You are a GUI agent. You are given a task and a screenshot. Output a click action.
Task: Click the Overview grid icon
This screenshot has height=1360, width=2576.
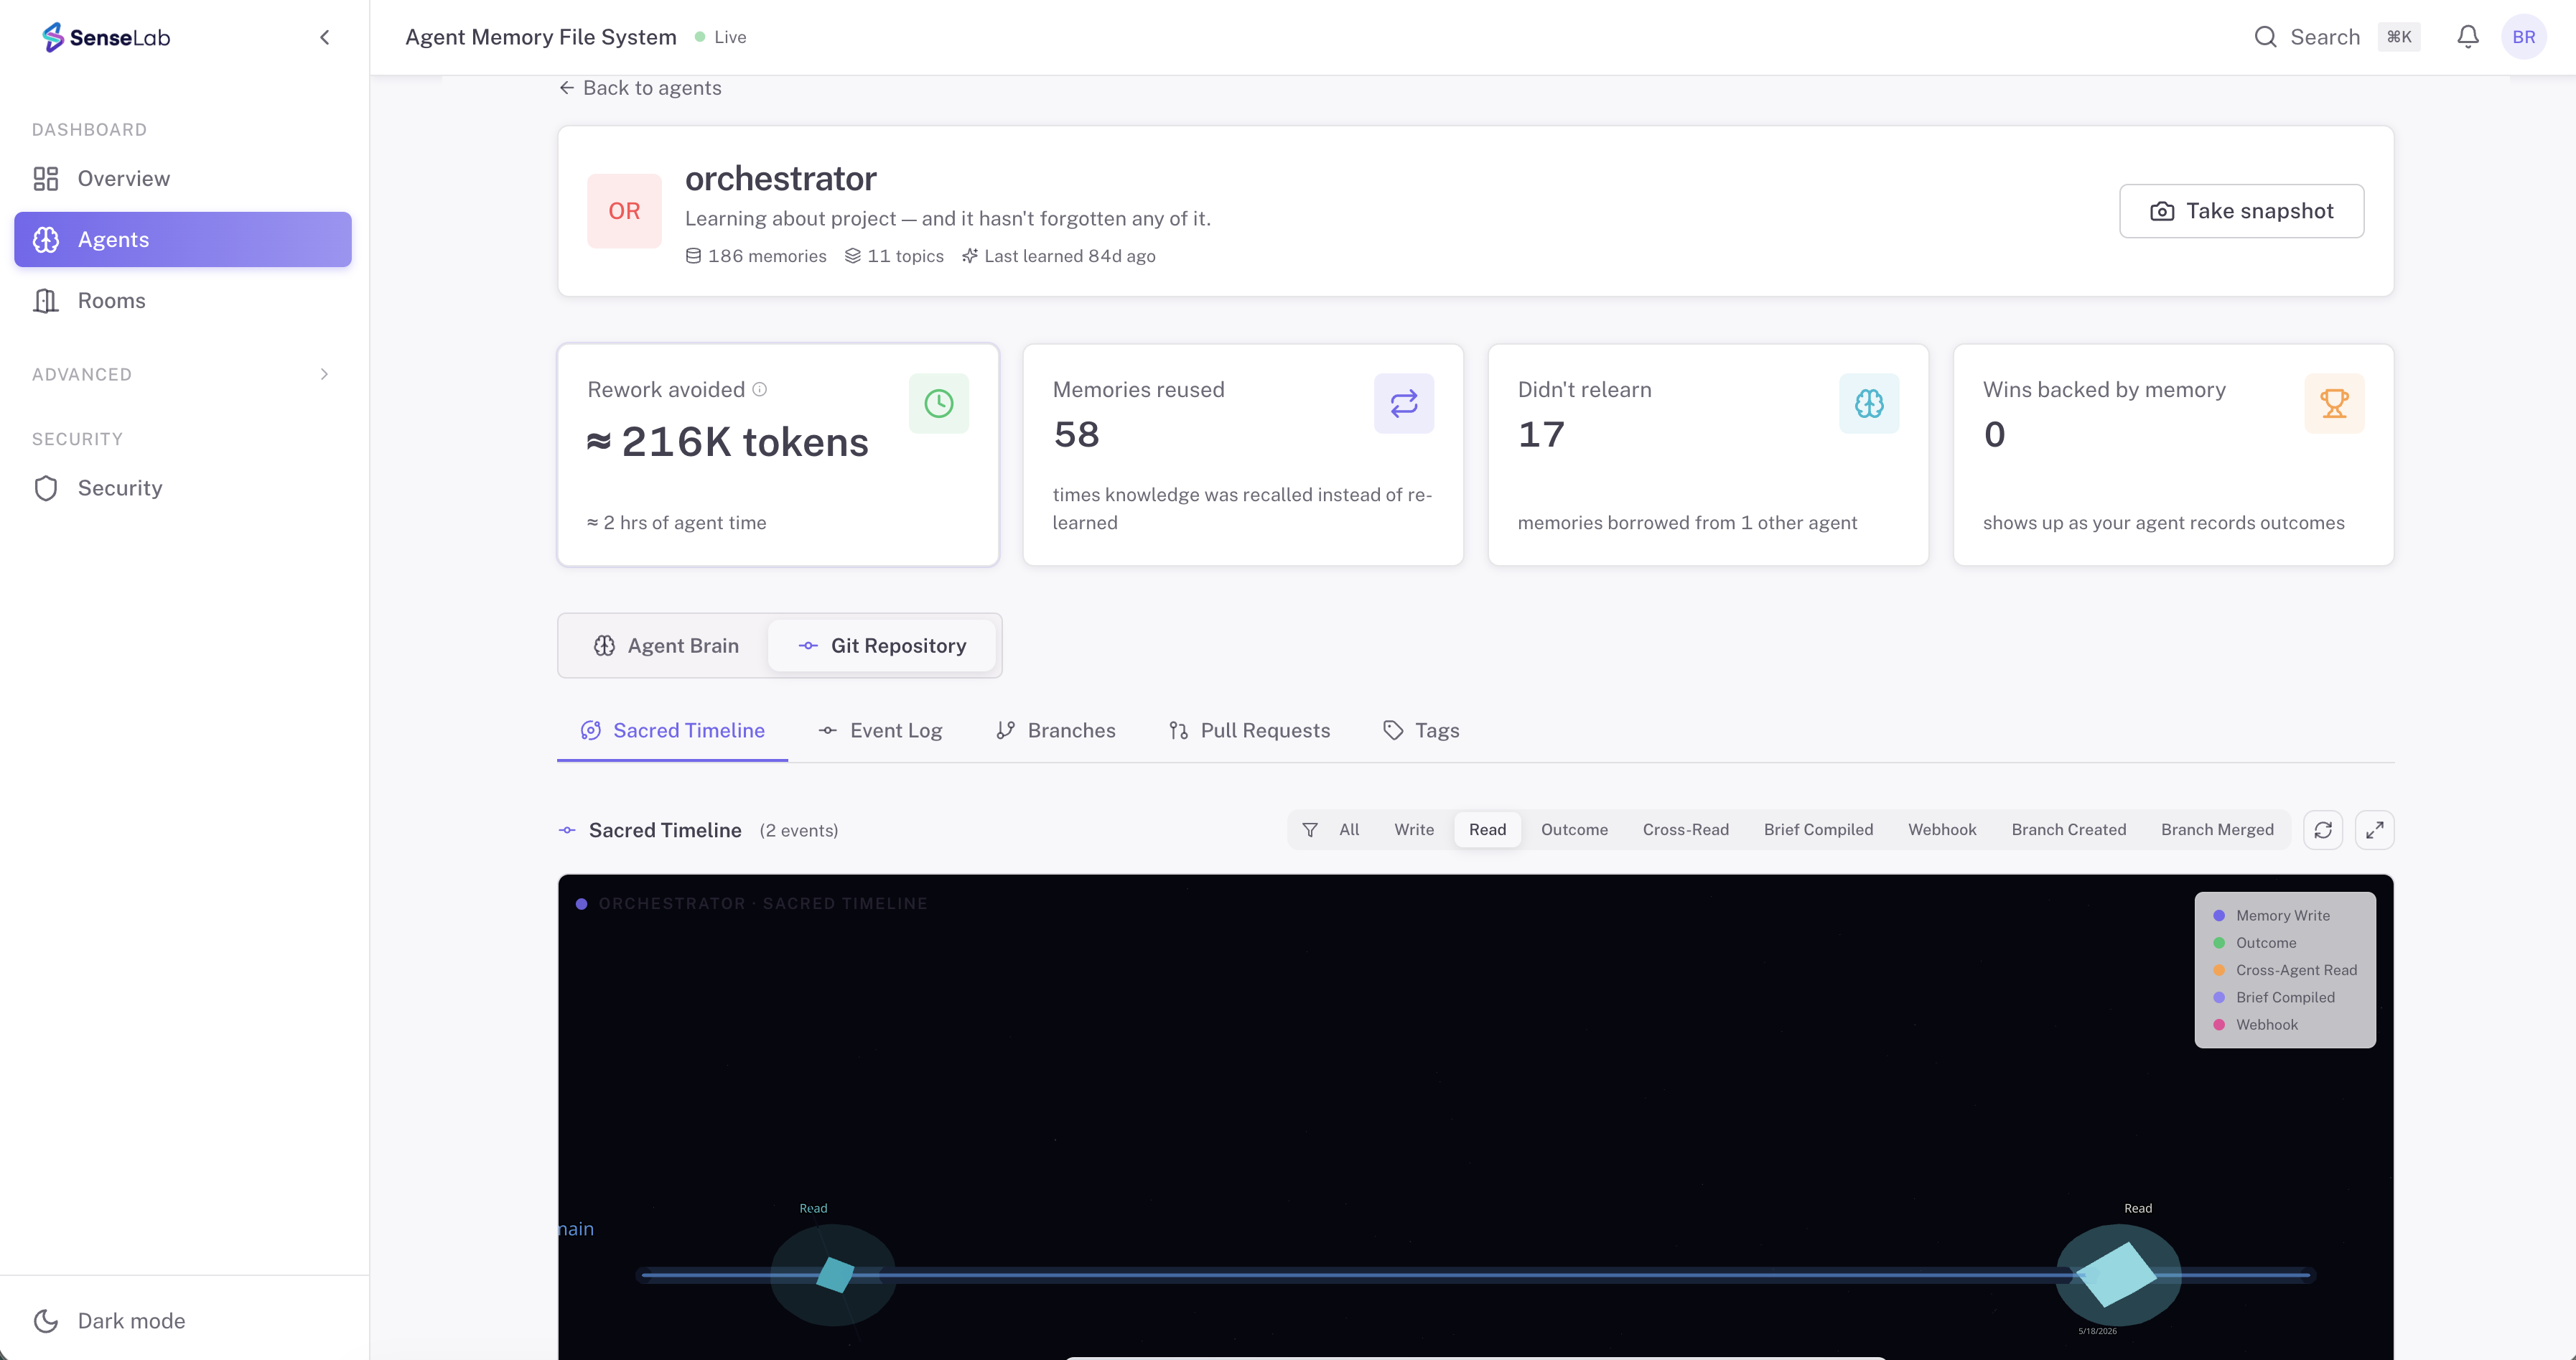pos(46,178)
